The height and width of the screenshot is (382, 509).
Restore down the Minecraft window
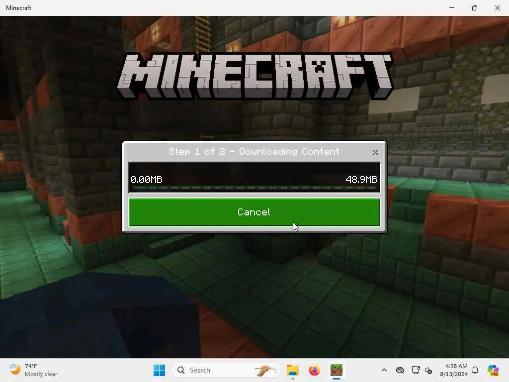(475, 8)
